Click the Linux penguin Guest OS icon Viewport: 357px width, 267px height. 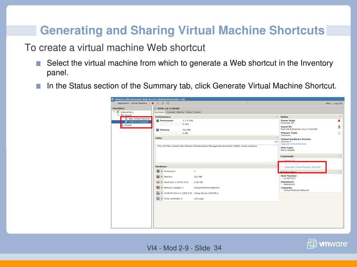pos(339,127)
